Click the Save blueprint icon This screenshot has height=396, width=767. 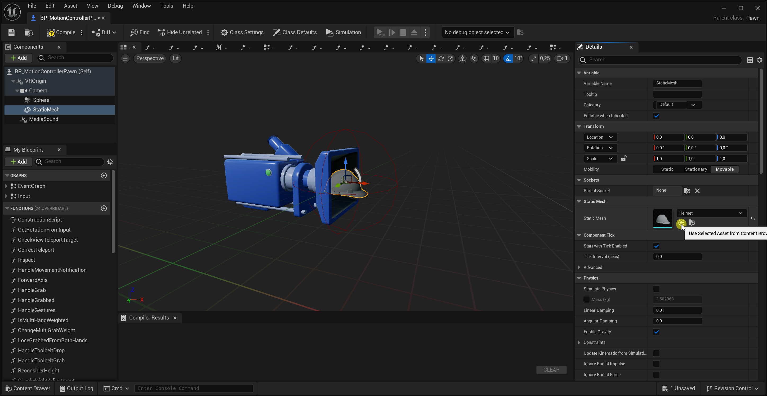pyautogui.click(x=11, y=33)
